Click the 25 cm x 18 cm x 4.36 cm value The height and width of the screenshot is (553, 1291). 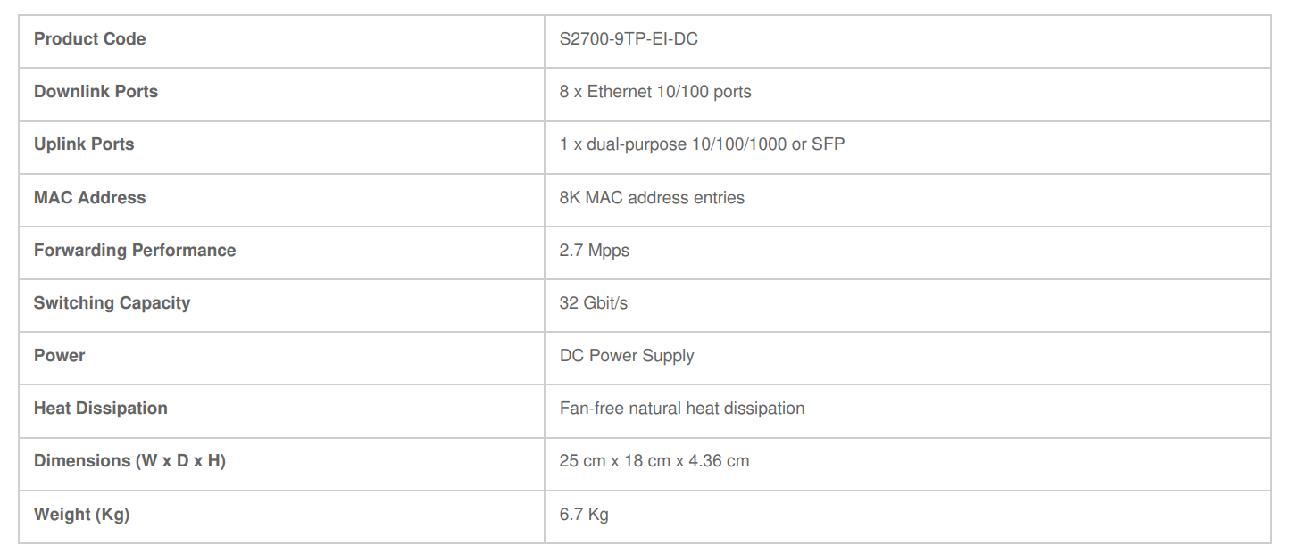[654, 461]
